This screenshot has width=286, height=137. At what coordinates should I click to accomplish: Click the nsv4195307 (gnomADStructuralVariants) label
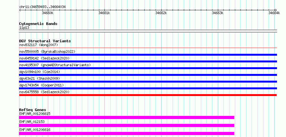(x=55, y=65)
